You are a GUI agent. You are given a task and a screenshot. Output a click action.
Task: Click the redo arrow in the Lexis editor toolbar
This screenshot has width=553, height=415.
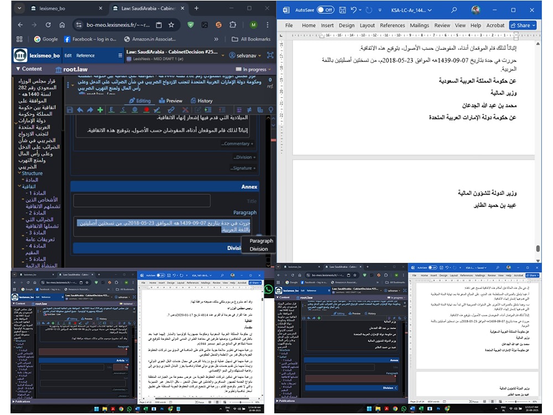point(90,110)
